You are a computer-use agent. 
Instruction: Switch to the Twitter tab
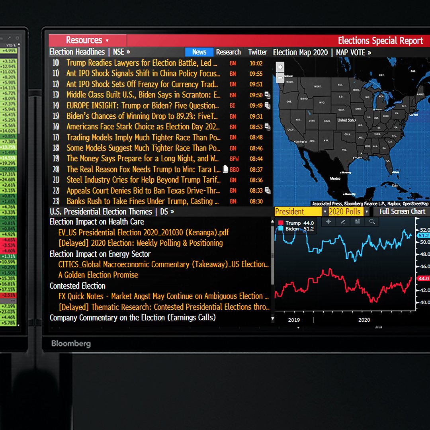coord(258,52)
